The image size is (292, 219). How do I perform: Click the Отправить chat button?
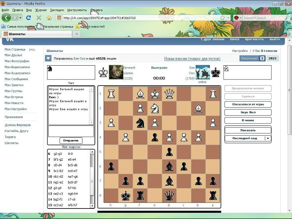pyautogui.click(x=71, y=141)
